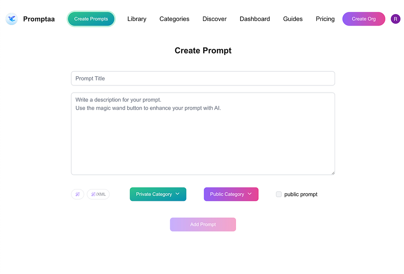The height and width of the screenshot is (274, 404).
Task: Click the Add Prompt button
Action: pos(203,225)
